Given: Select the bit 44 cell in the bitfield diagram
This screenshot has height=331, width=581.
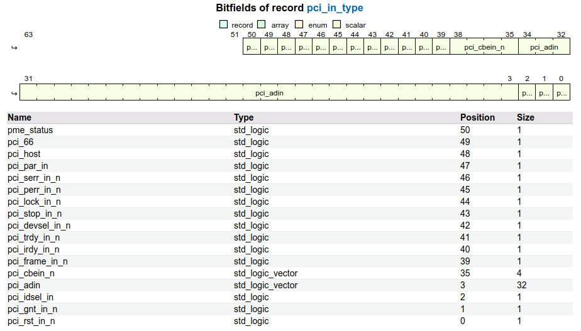Looking at the screenshot, I should pyautogui.click(x=355, y=46).
